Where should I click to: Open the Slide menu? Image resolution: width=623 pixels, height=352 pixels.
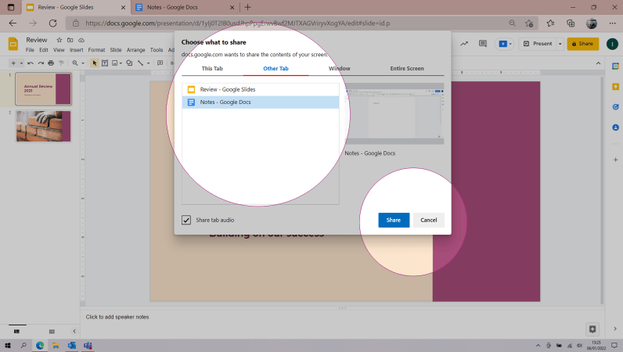(116, 50)
